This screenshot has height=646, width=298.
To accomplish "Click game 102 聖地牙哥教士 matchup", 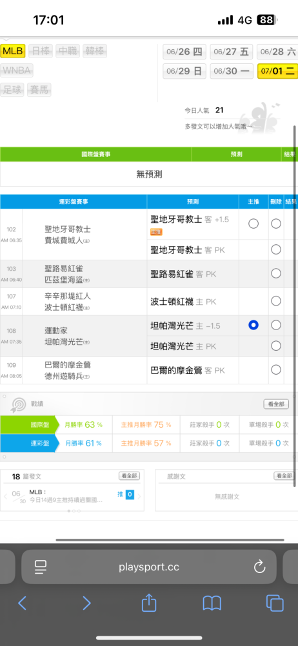I will point(68,234).
